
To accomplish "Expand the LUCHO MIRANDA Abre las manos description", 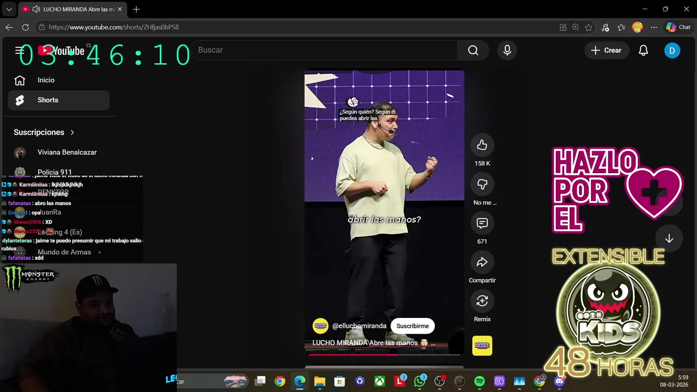I will pos(374,343).
